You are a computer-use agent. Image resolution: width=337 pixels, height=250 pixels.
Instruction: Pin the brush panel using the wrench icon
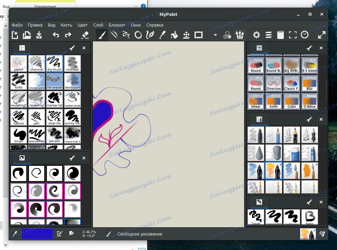[x=73, y=48]
